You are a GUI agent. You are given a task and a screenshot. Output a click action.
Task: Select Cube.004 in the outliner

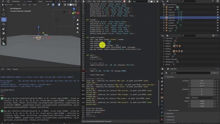172,20
